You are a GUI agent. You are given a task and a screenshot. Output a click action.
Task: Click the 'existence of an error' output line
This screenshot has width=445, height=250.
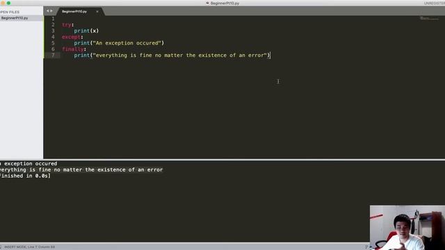click(81, 169)
